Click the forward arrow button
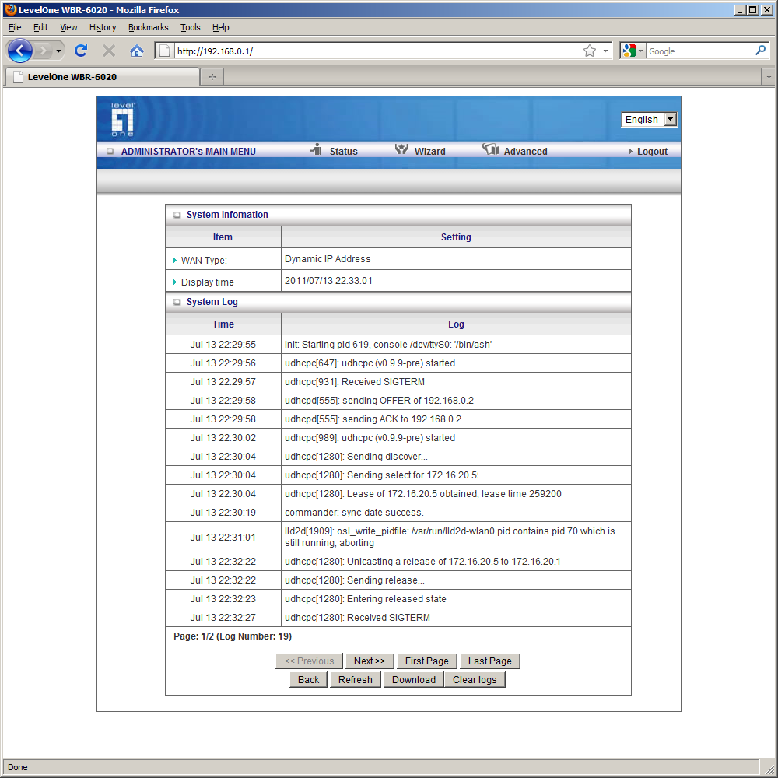The width and height of the screenshot is (778, 778). click(x=44, y=51)
